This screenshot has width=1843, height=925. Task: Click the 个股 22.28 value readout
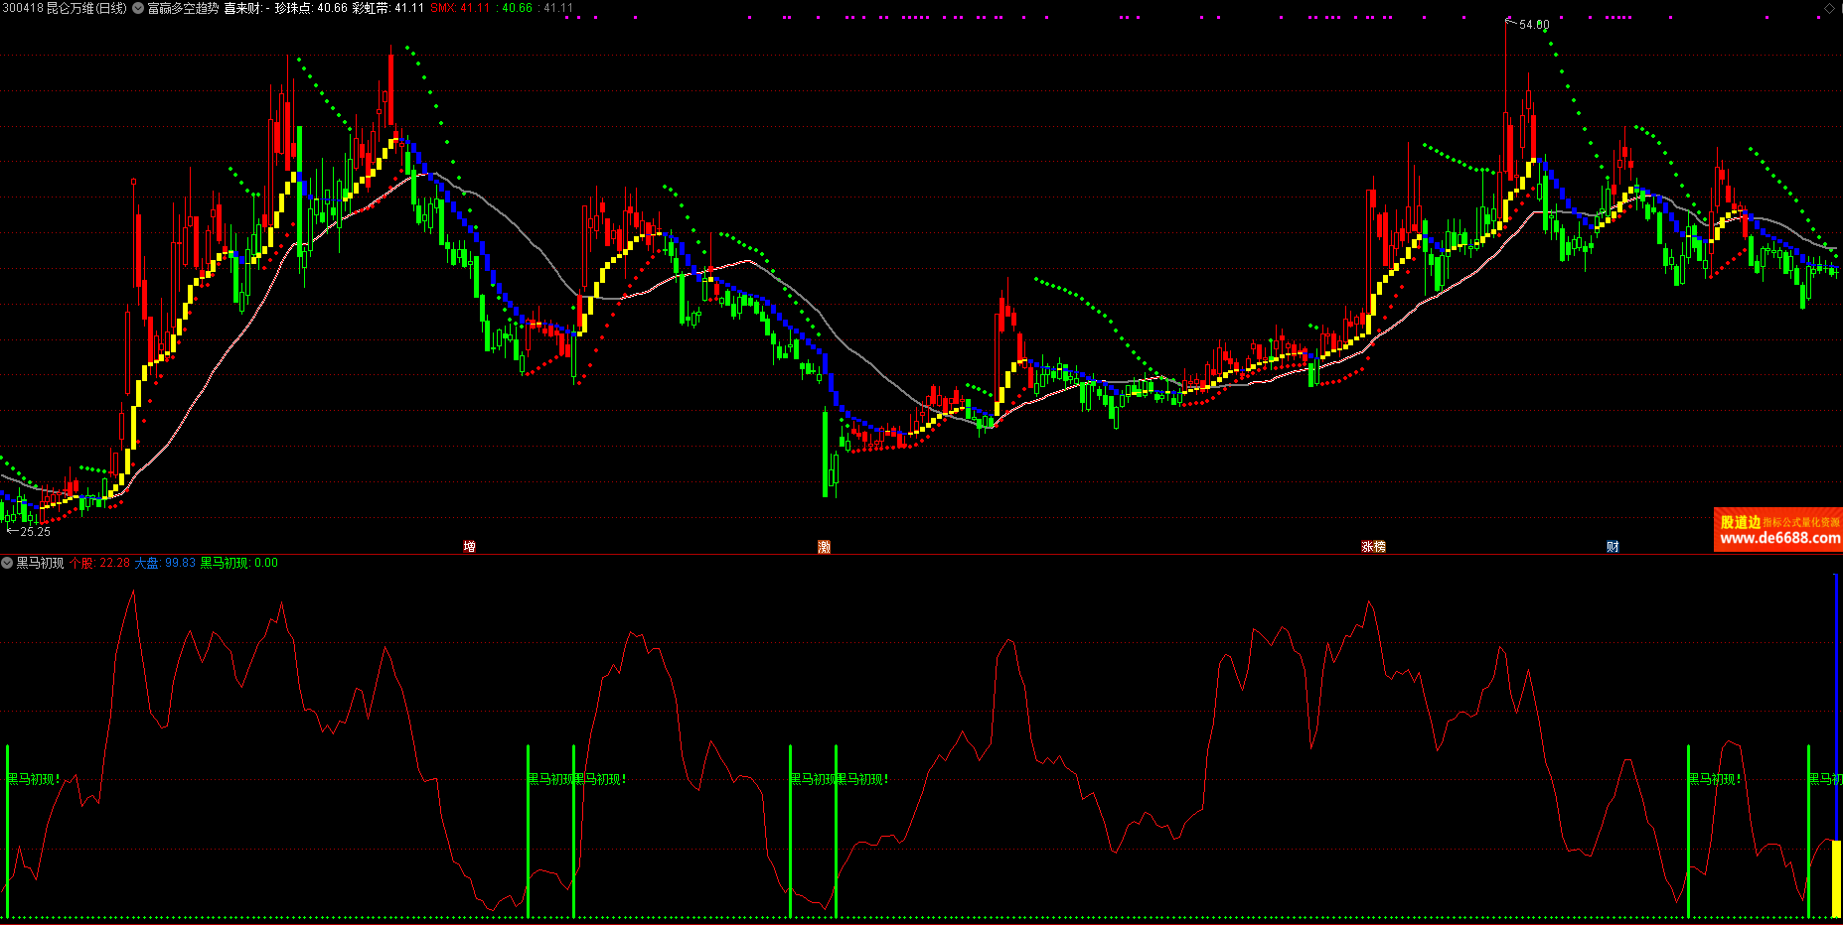(99, 563)
